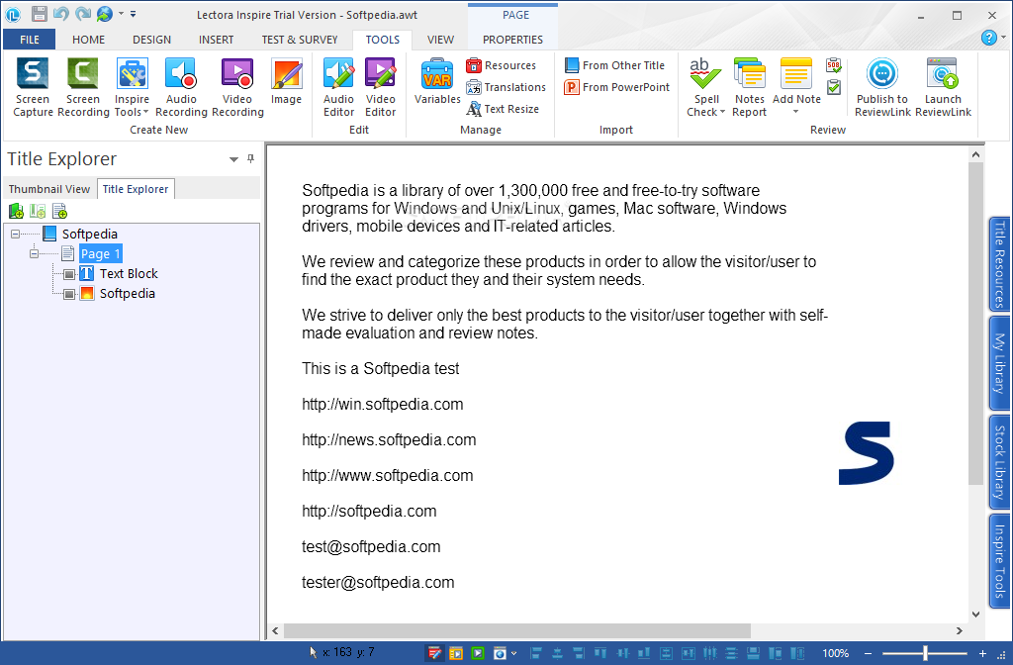
Task: Click the publish globe icon in title bar
Action: (105, 14)
